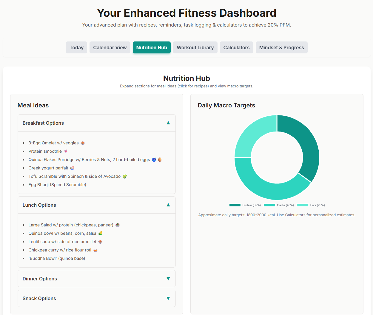Select the corn icon next to Quinoa bowl
Screen dimensions: 373x315
[101, 233]
